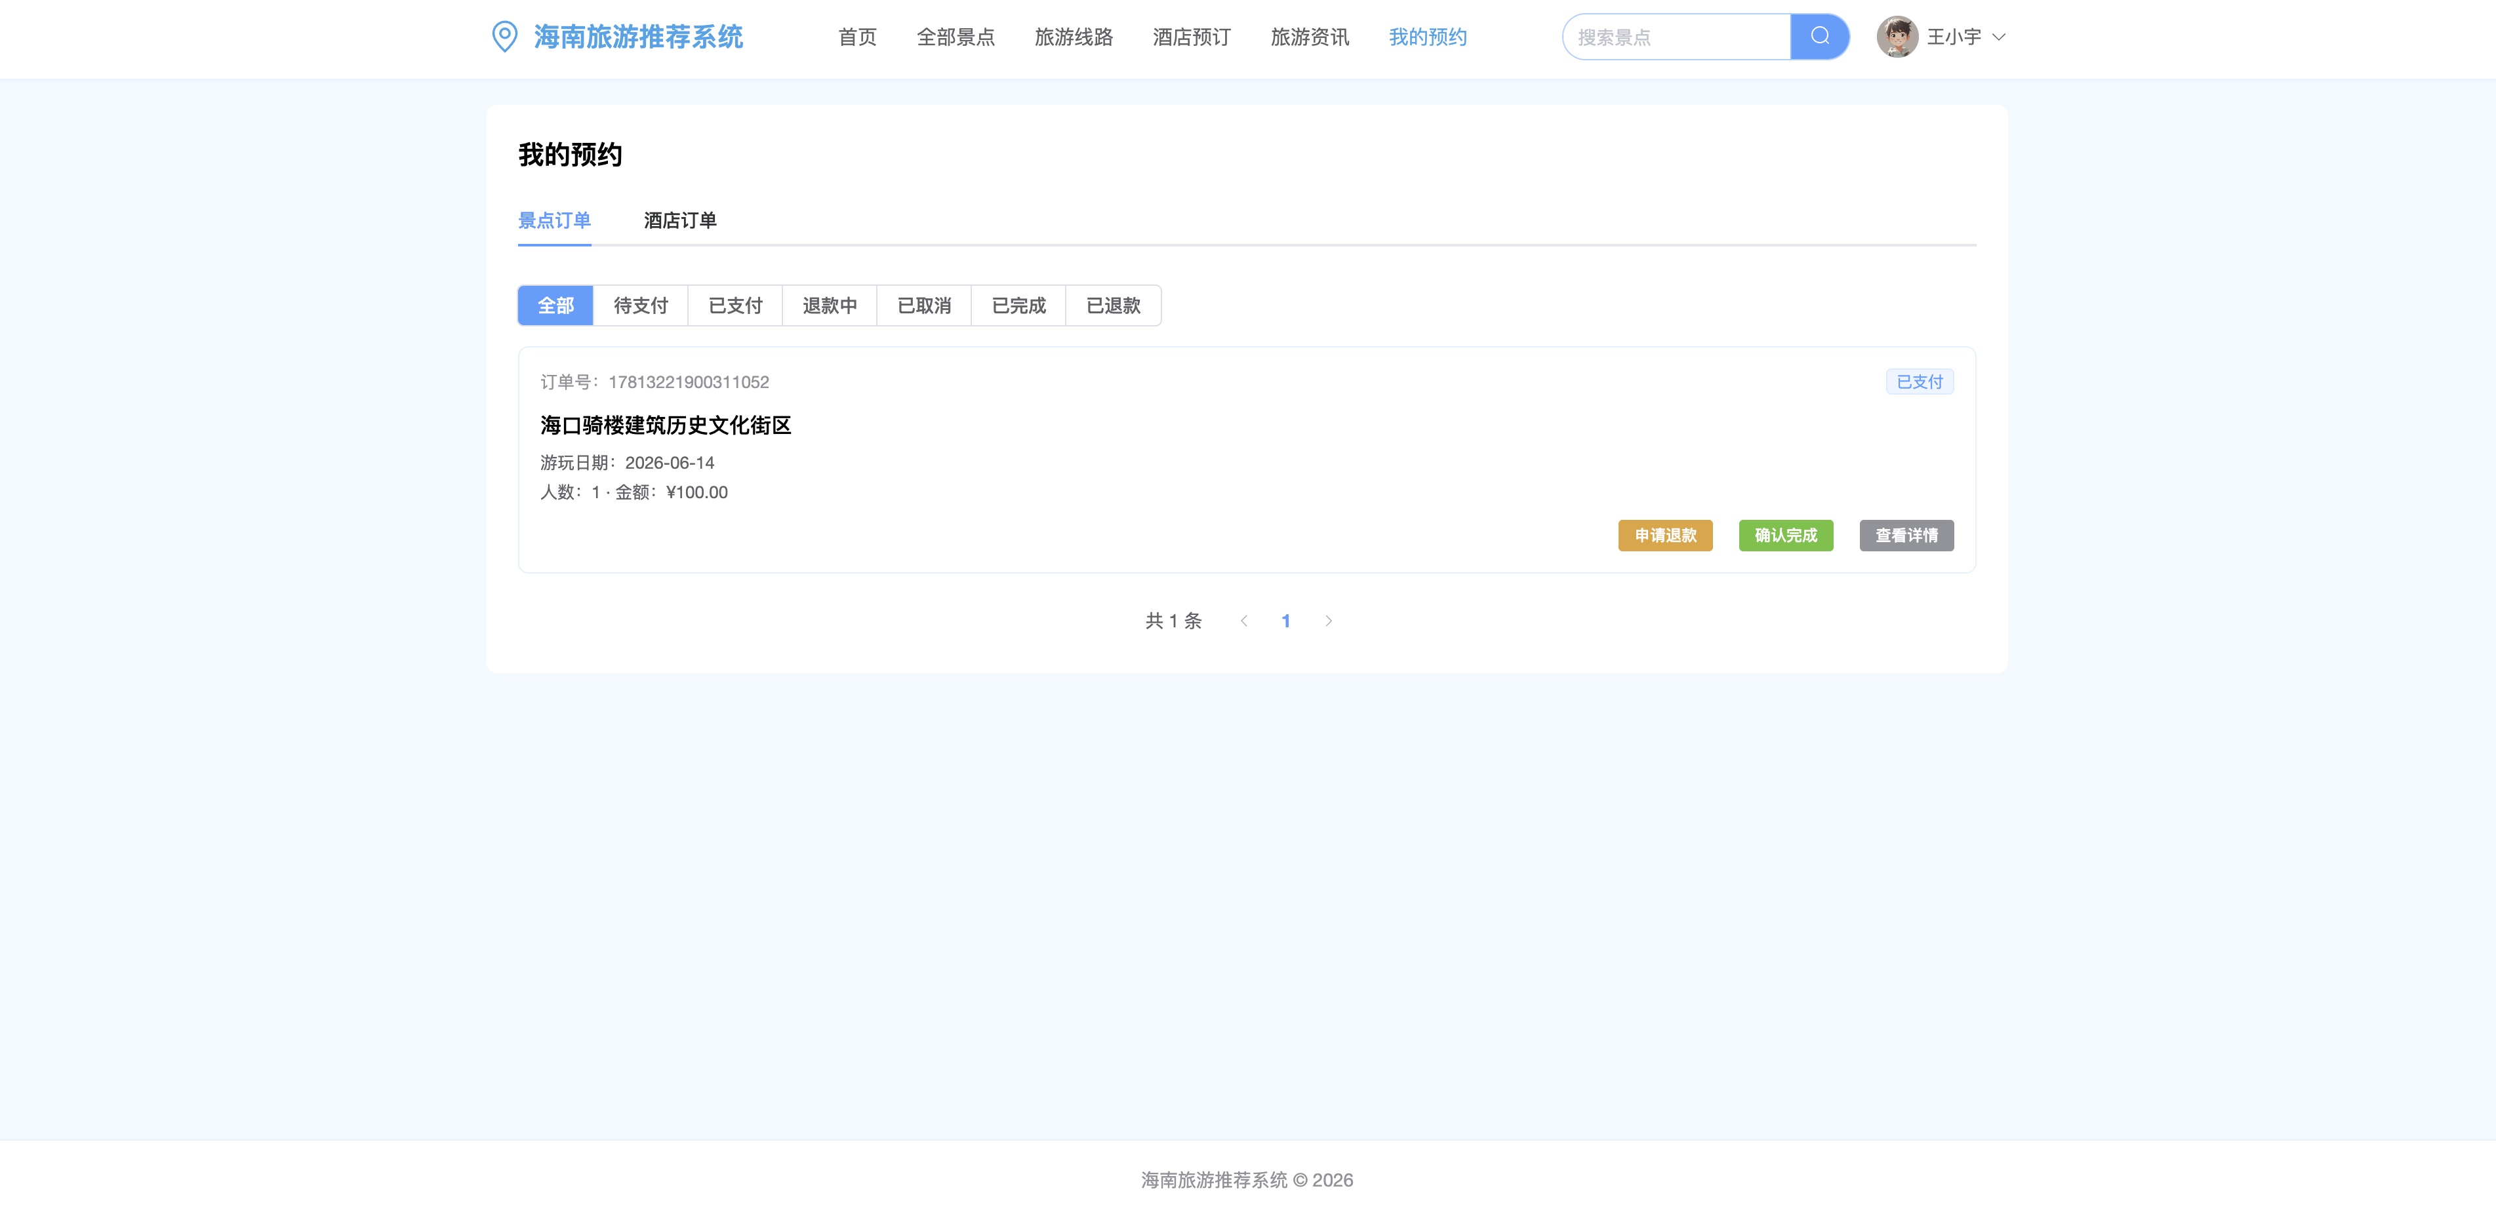Image resolution: width=2496 pixels, height=1218 pixels.
Task: Open the 全部景点 nav item
Action: point(956,37)
